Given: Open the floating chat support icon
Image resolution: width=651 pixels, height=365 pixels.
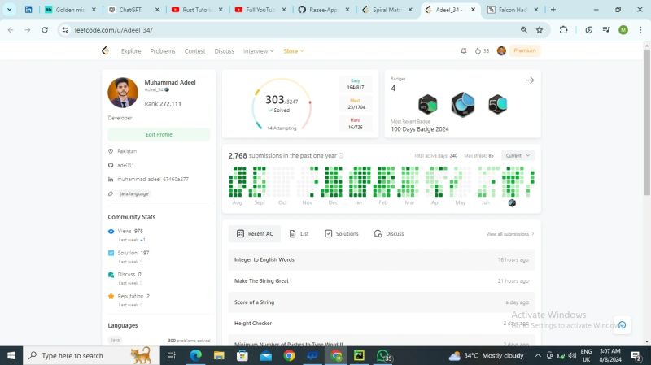Looking at the screenshot, I should point(622,325).
